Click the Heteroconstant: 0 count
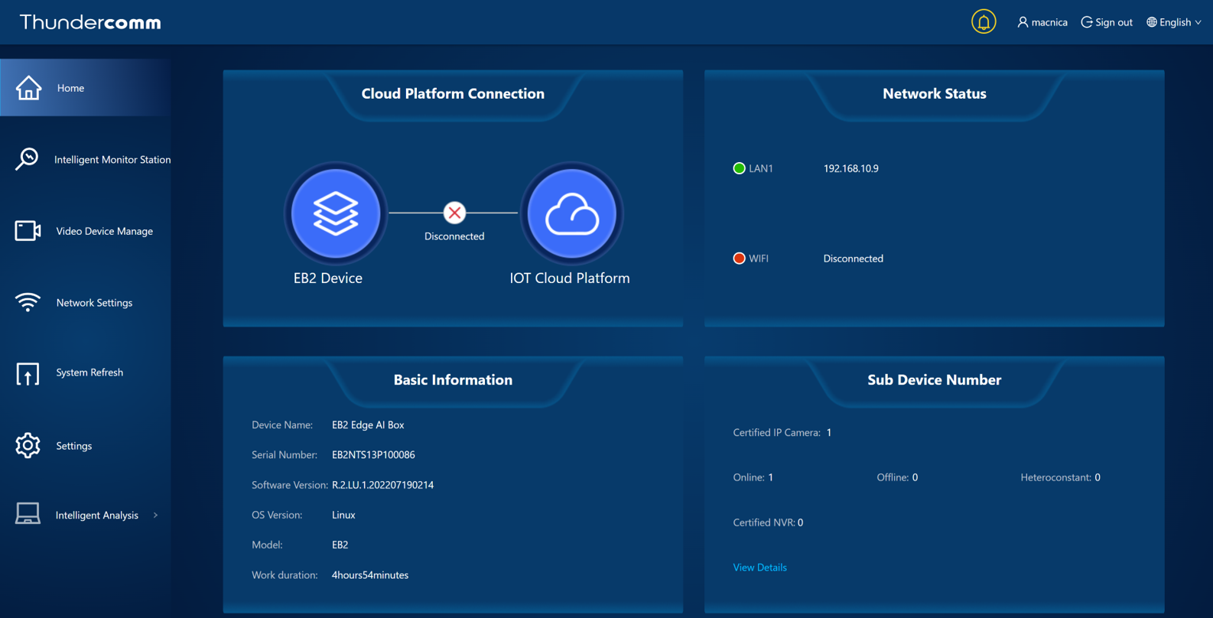The width and height of the screenshot is (1213, 618). tap(1060, 477)
